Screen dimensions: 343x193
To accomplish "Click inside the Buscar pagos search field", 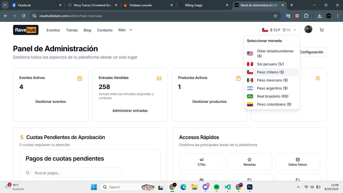I will pos(77,173).
